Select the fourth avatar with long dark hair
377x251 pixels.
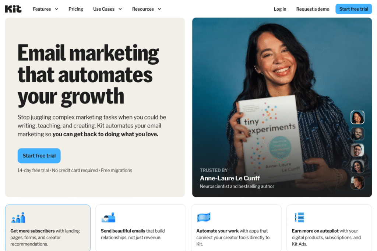(357, 166)
